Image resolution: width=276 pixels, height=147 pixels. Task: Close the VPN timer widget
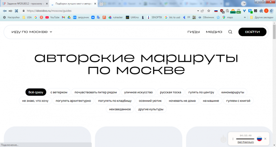coord(265,139)
